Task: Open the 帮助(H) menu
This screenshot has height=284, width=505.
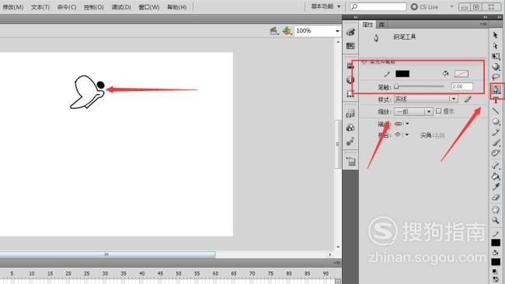Action: 177,7
